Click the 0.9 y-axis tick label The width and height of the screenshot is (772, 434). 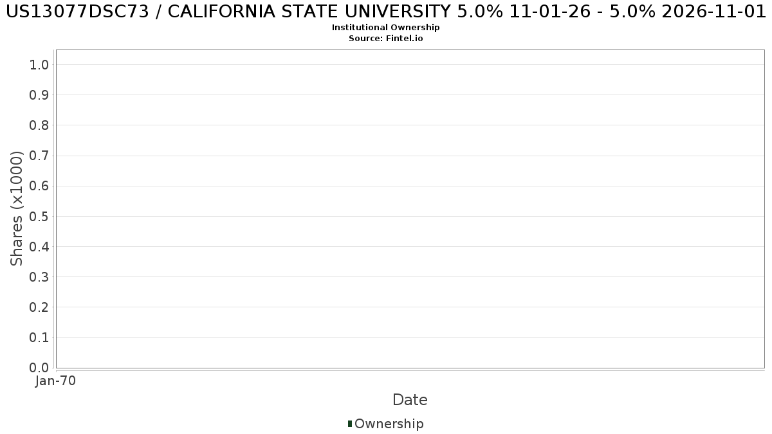click(39, 95)
